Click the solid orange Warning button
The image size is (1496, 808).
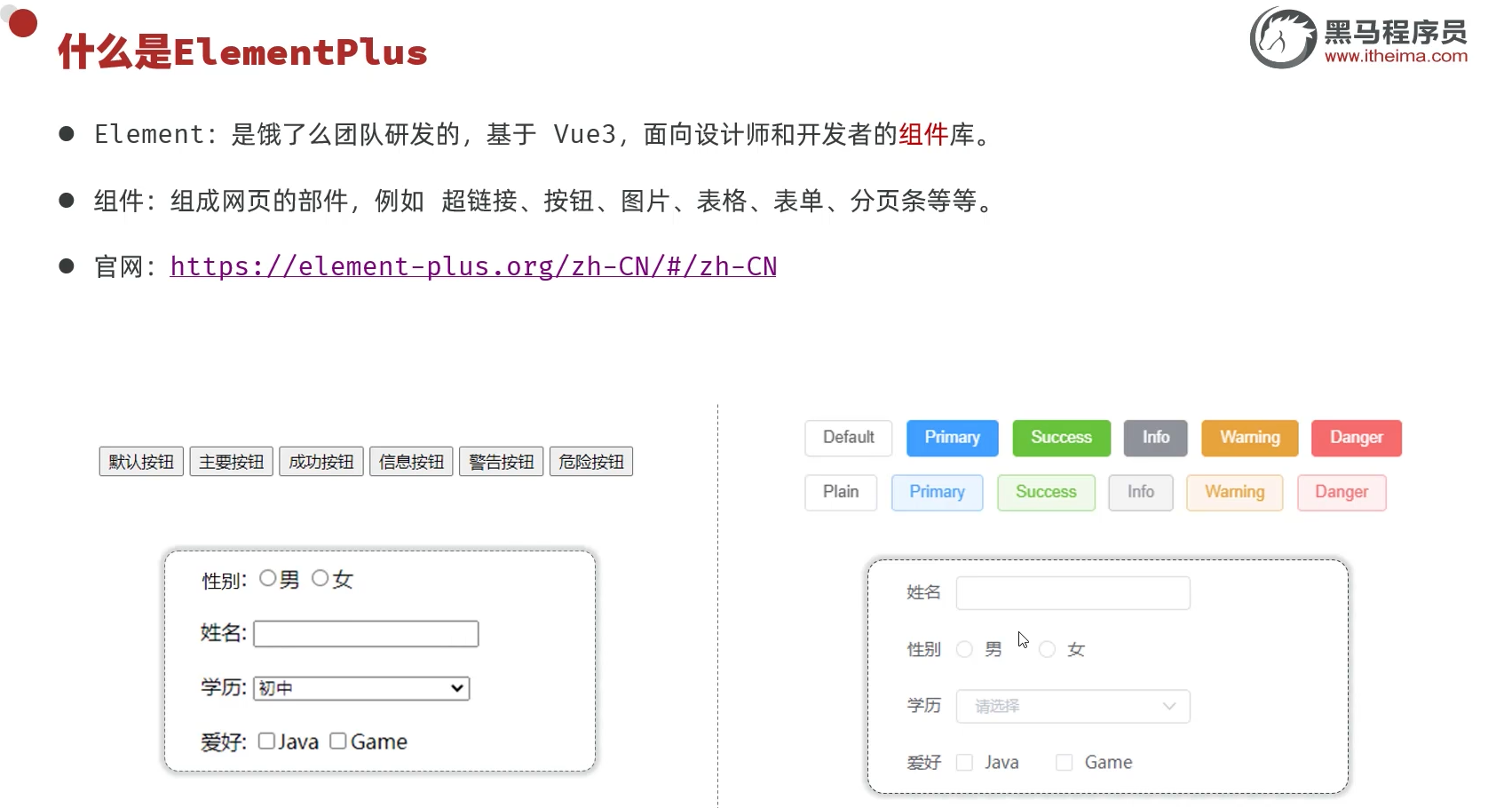pyautogui.click(x=1250, y=438)
